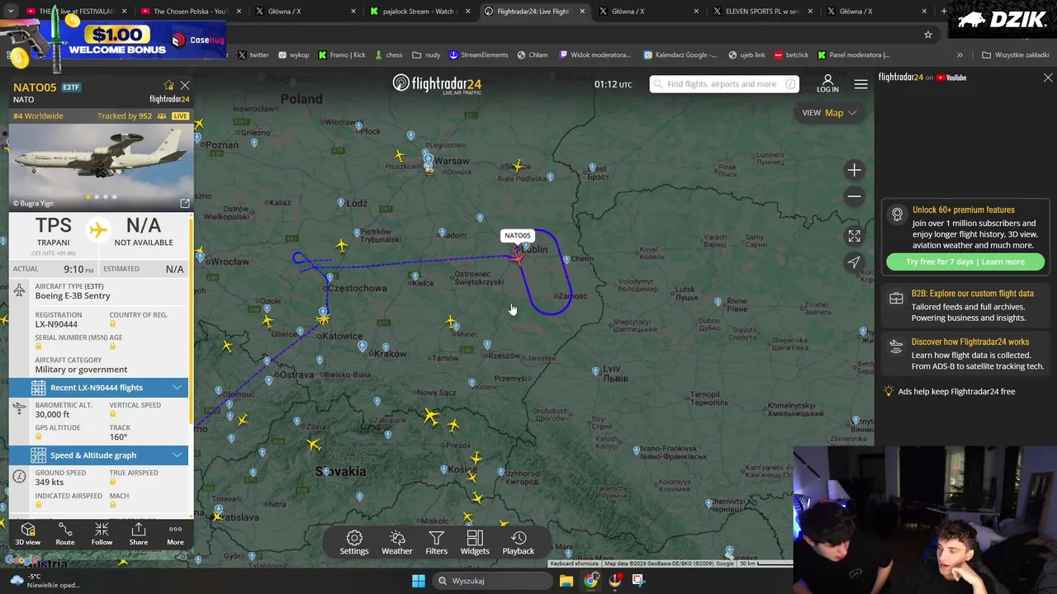Viewport: 1057px width, 594px height.
Task: Share flight NATO05
Action: pyautogui.click(x=138, y=534)
